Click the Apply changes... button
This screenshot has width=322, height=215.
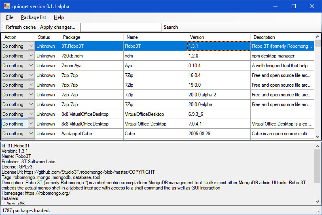point(57,27)
